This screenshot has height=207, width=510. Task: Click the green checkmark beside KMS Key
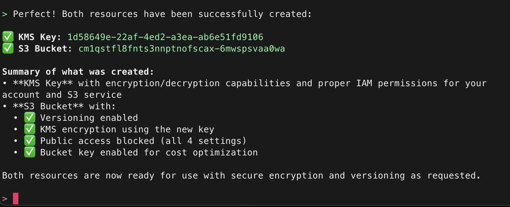tap(7, 37)
